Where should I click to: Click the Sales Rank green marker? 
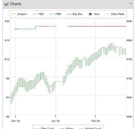pyautogui.click(x=107, y=14)
